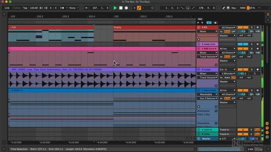This screenshot has width=271, height=152.
Task: Toggle Key Map Mode switch
Action: click(x=233, y=8)
